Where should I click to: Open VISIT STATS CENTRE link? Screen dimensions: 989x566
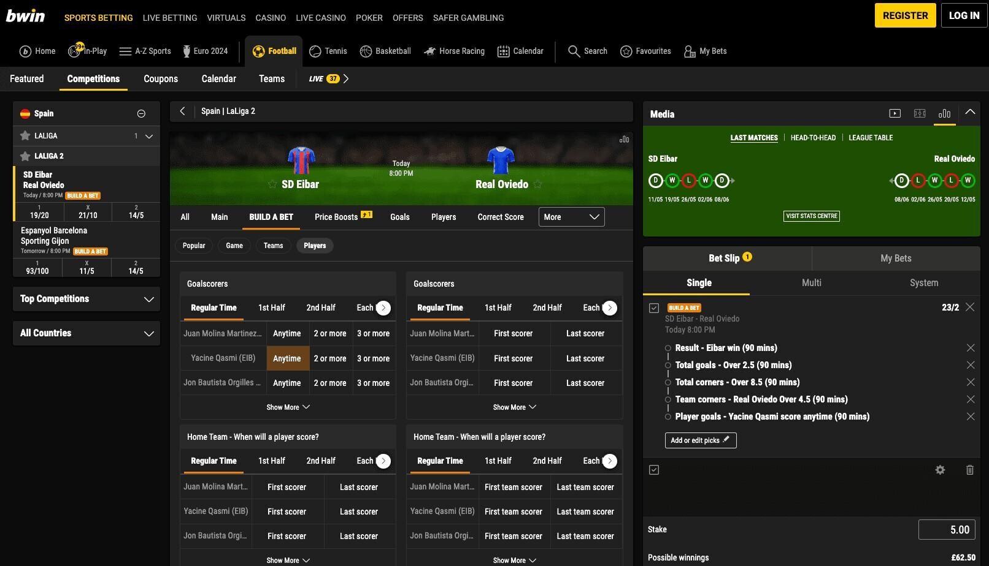tap(811, 216)
